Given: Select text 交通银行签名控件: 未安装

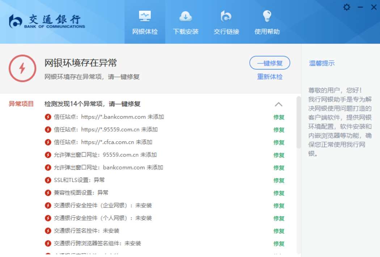Looking at the screenshot, I should click(x=86, y=231).
